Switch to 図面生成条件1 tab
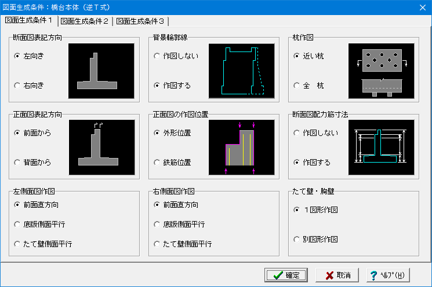 (29, 20)
